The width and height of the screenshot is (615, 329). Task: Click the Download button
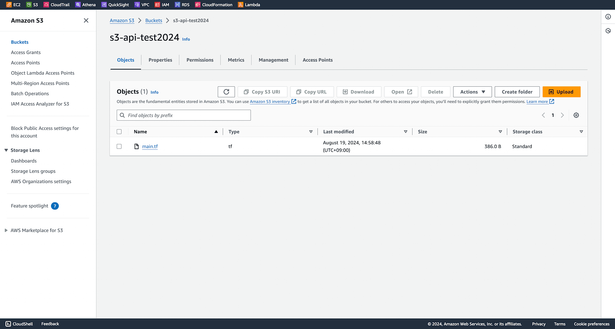(359, 92)
